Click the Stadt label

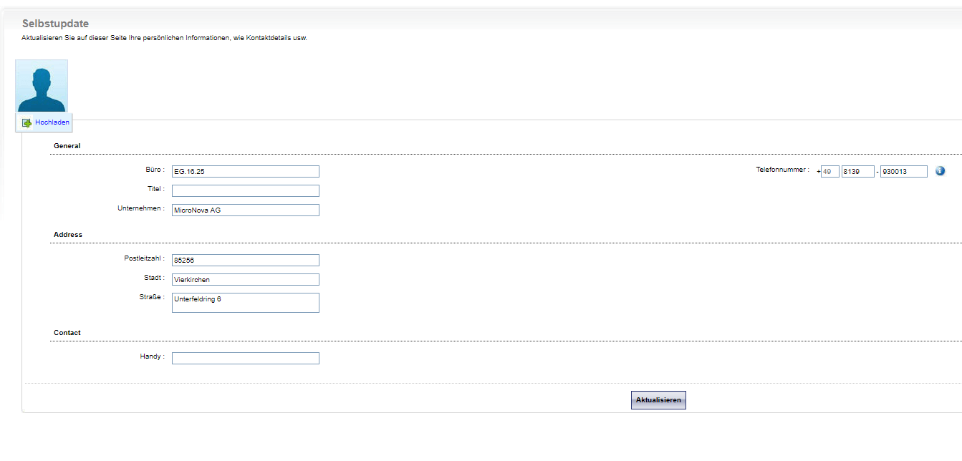click(x=154, y=278)
